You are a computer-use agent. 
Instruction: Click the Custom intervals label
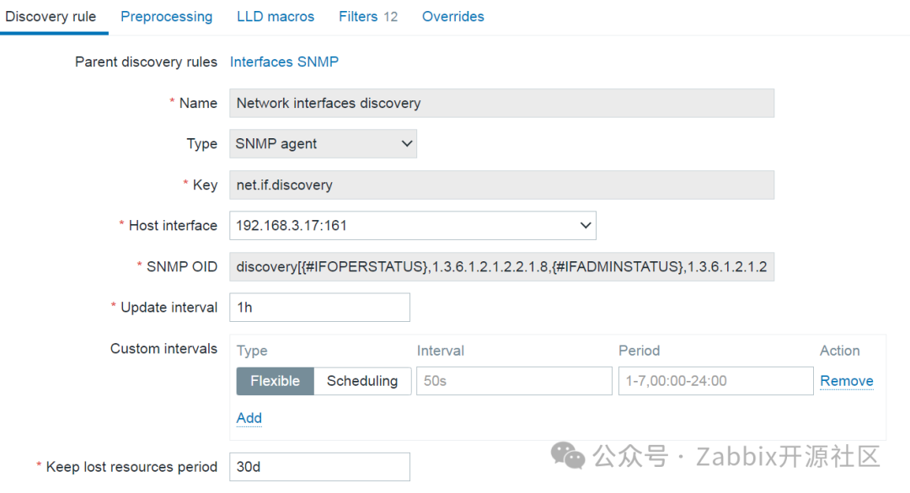pos(163,348)
